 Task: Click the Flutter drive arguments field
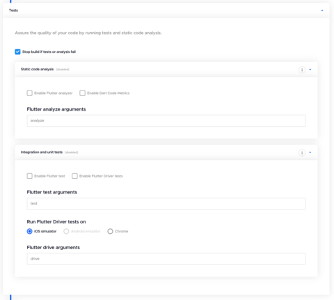(166, 259)
